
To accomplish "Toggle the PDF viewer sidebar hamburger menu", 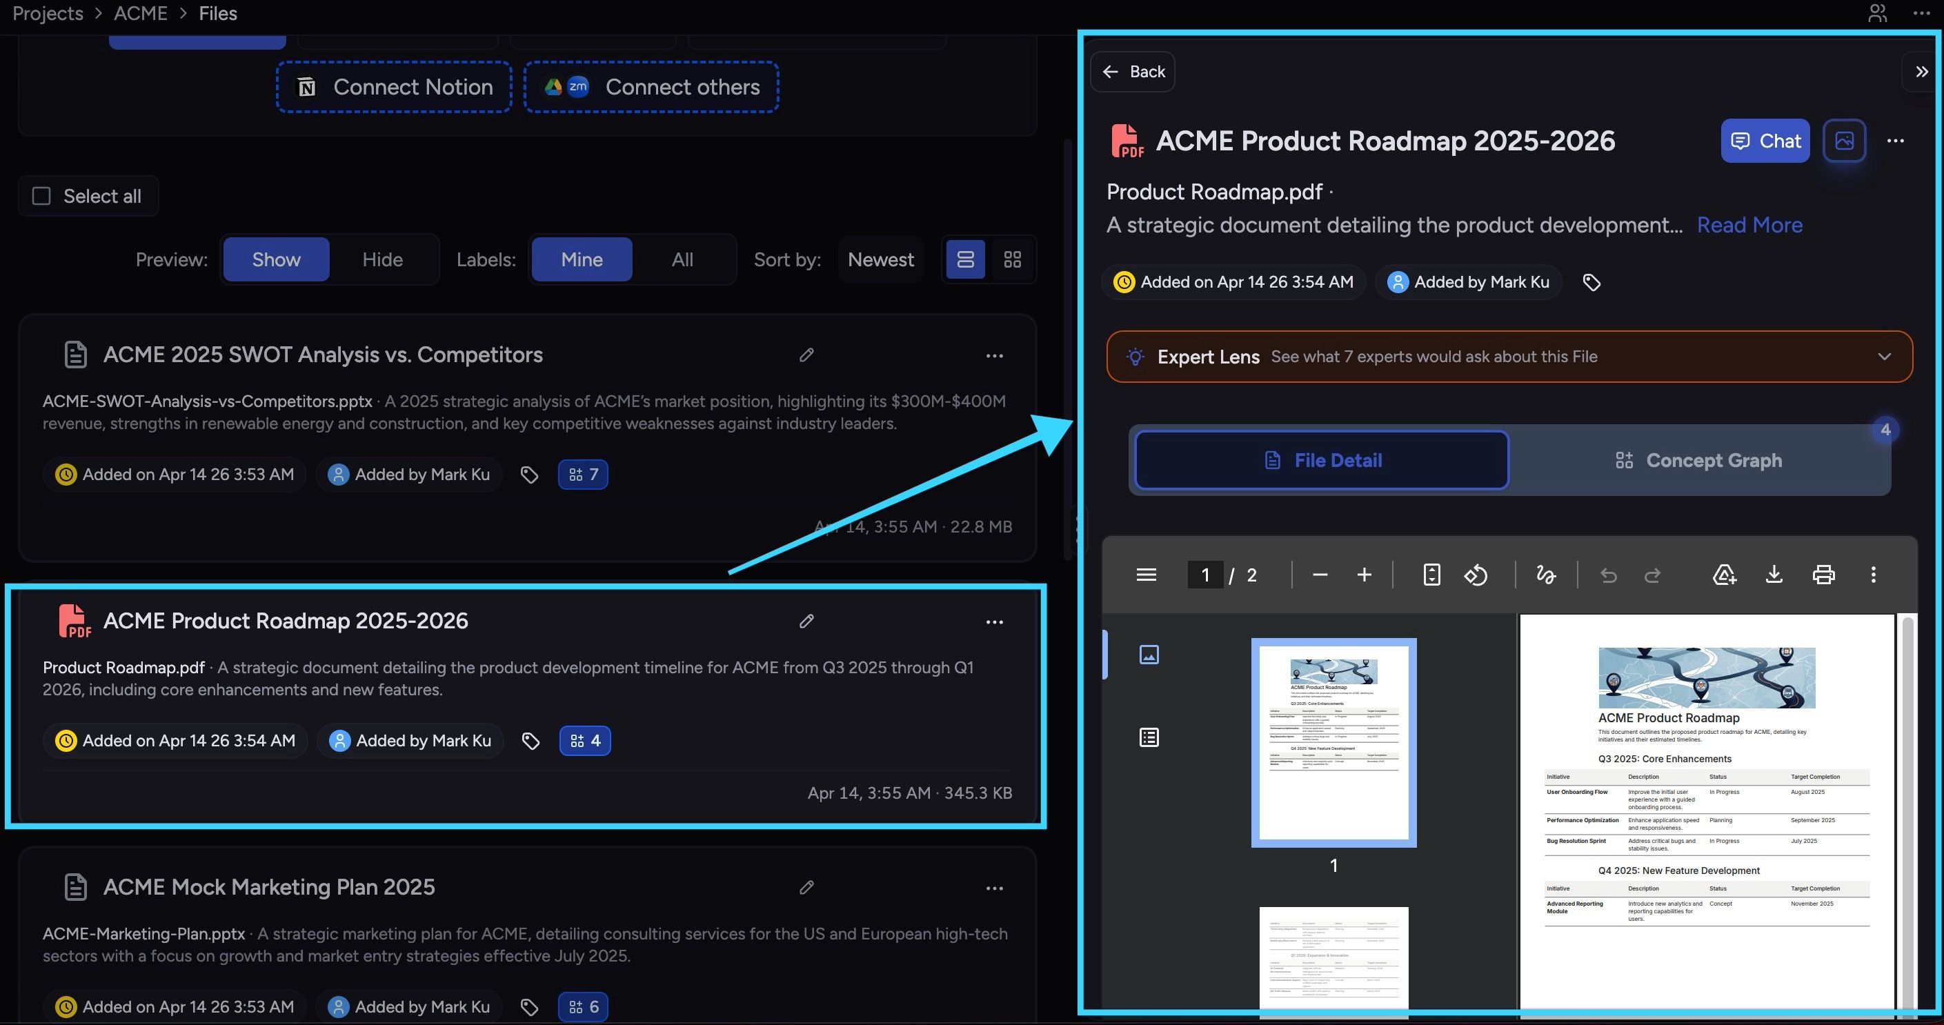I will 1146,575.
